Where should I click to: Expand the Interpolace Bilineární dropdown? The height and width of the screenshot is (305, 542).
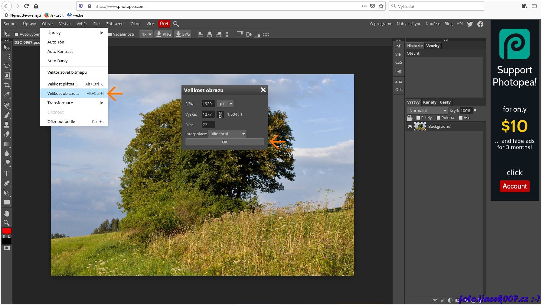tap(227, 134)
